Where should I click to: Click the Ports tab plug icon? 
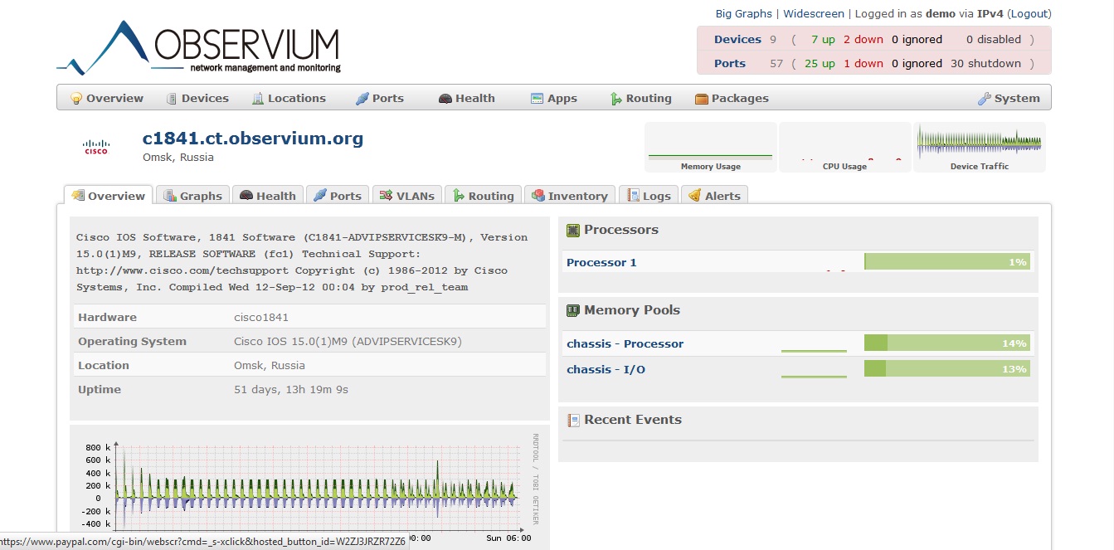pyautogui.click(x=320, y=196)
